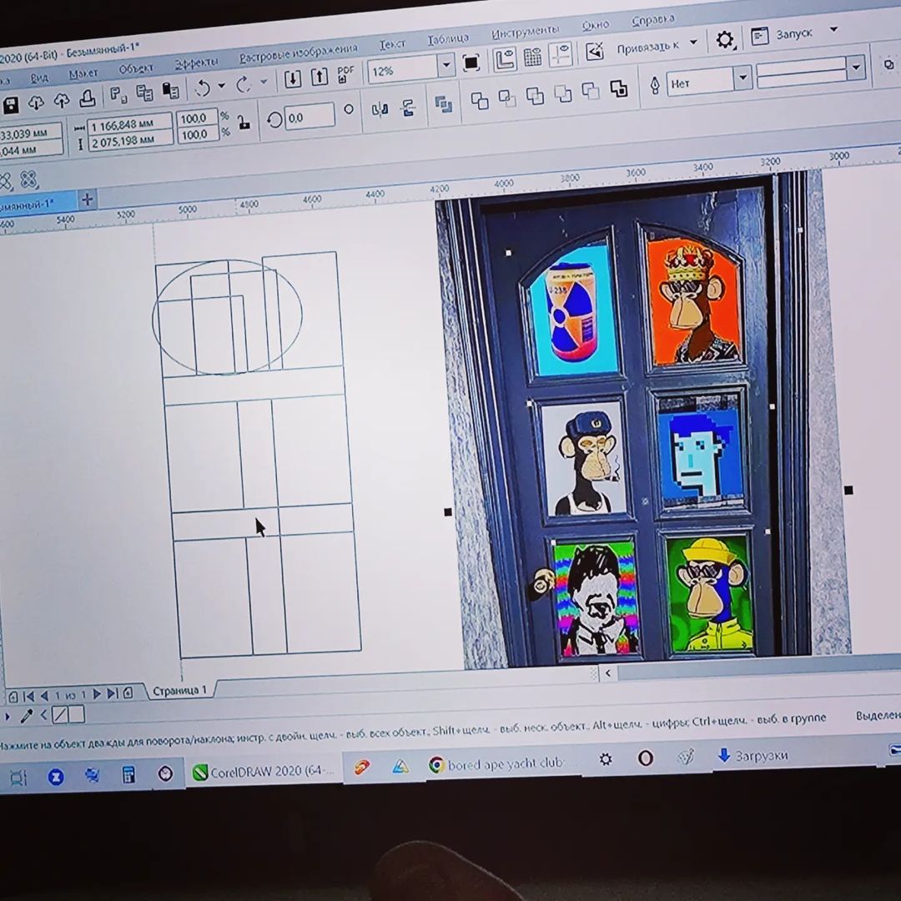Open the Растровые изображения menu
The height and width of the screenshot is (901, 901).
298,53
